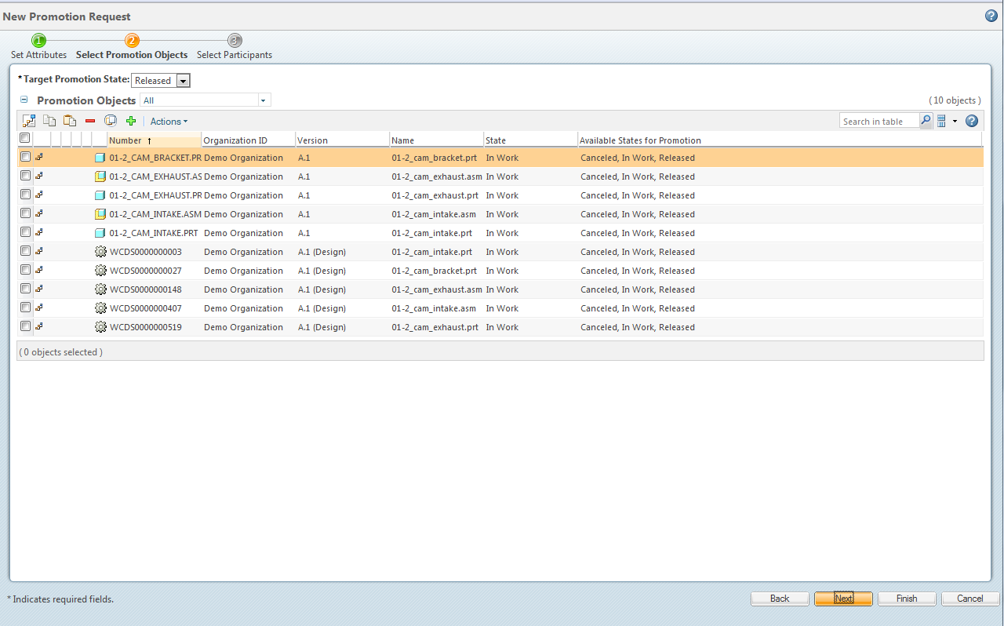The height and width of the screenshot is (626, 1004).
Task: Check the box for 01-2_CAM_INTAKE.ASM row
Action: pyautogui.click(x=26, y=213)
